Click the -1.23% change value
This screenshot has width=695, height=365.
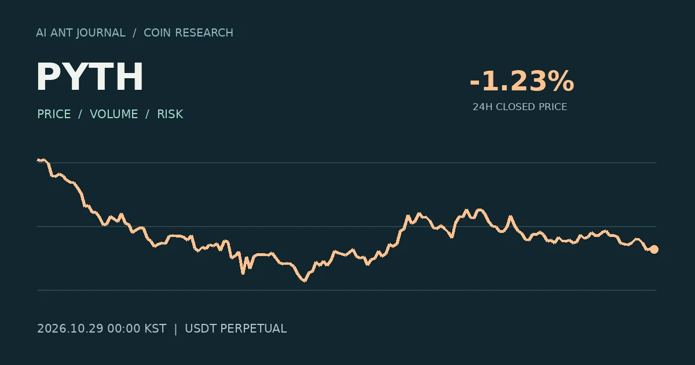pyautogui.click(x=521, y=81)
